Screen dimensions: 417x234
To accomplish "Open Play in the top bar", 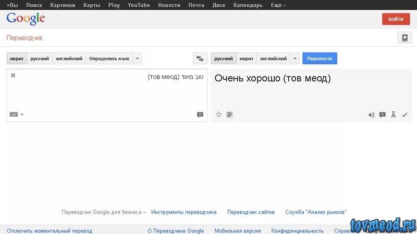I will tap(114, 5).
